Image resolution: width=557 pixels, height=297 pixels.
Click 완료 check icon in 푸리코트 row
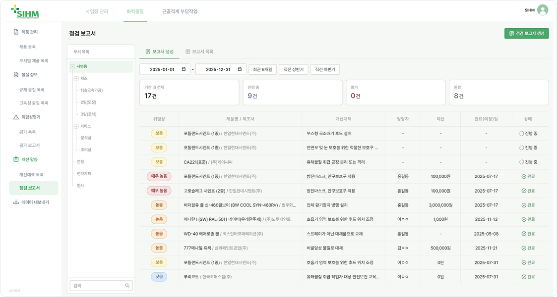524,277
